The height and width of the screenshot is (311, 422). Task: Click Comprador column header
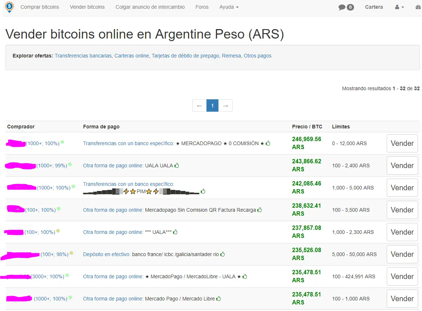pos(21,127)
